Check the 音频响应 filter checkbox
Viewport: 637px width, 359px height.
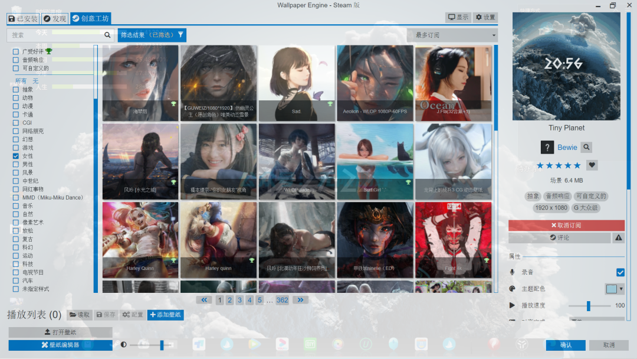pos(15,60)
